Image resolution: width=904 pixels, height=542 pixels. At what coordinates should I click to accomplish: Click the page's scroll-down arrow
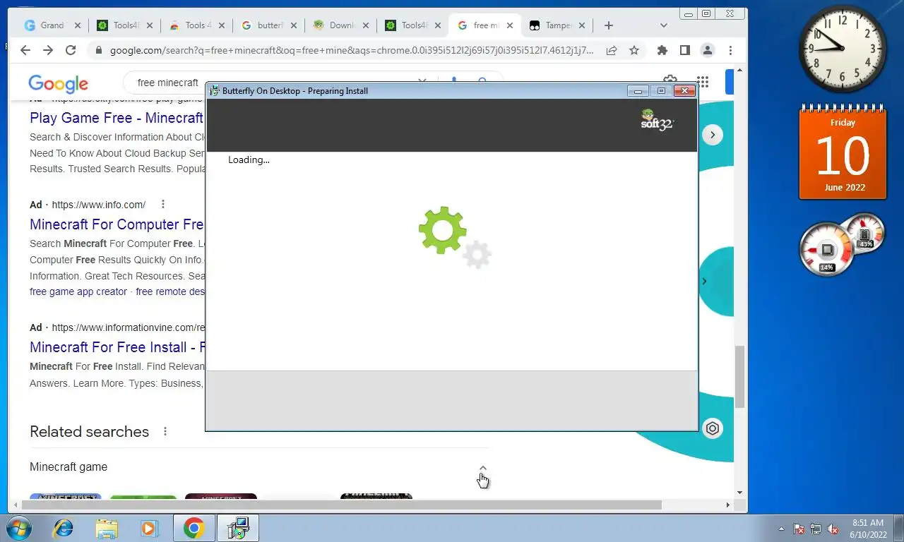739,493
